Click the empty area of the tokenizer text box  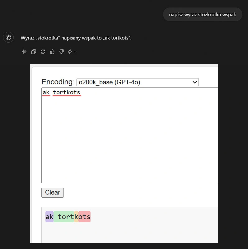pos(129,138)
